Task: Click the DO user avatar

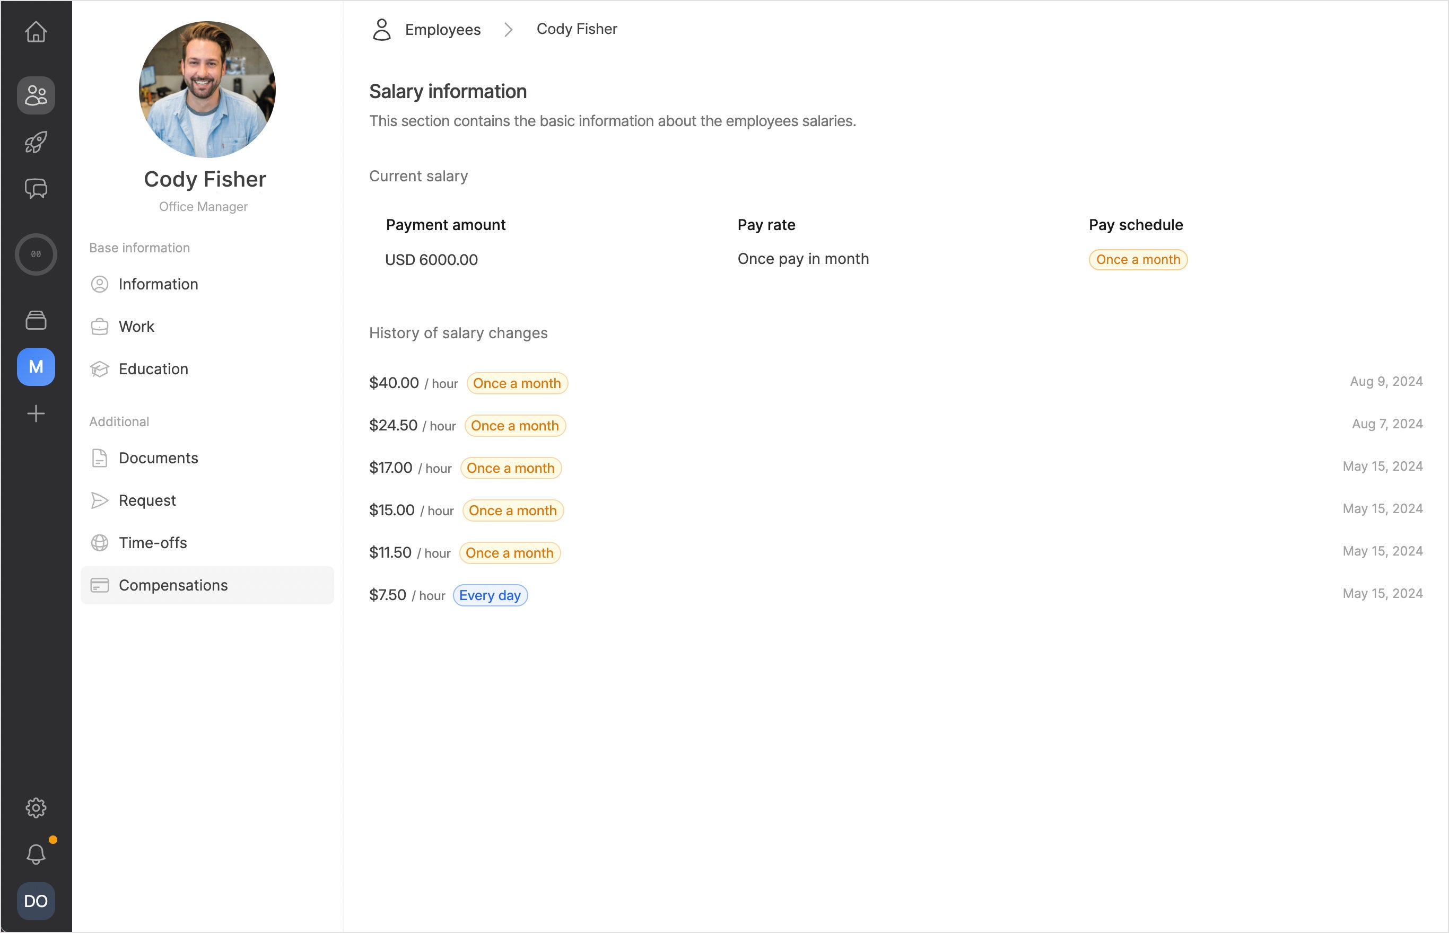Action: click(36, 901)
